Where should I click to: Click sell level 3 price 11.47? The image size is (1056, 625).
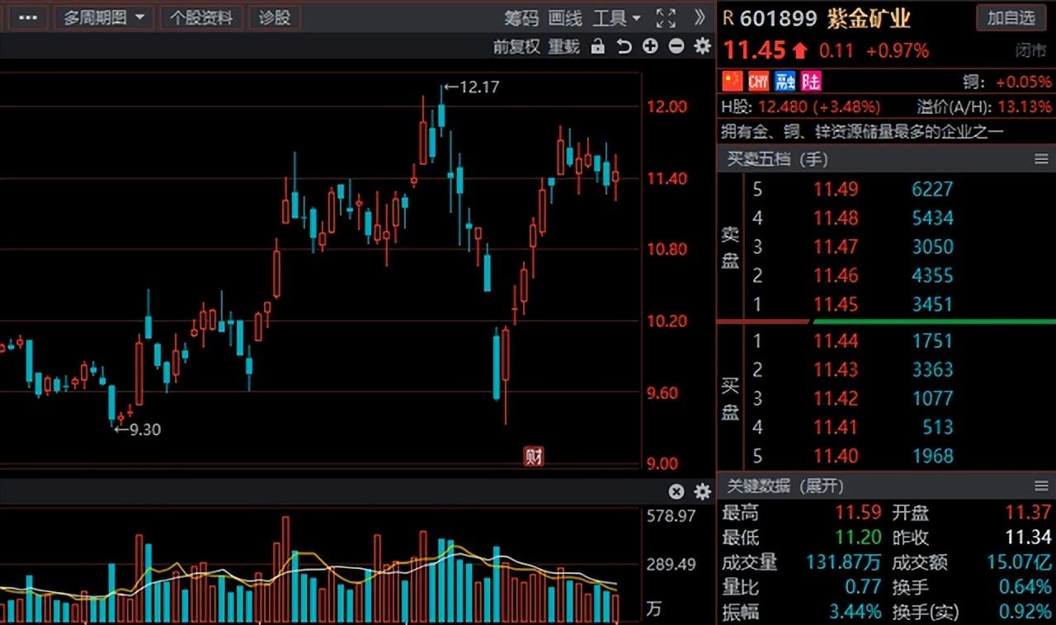(836, 247)
